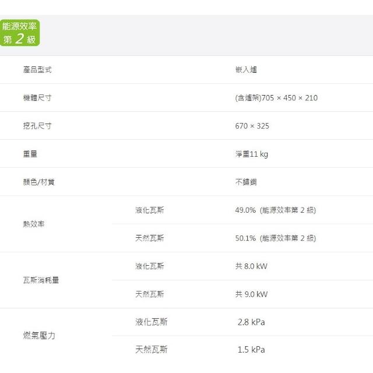Click the 1.5 kPa pressure value
The image size is (373, 373).
coord(251,350)
